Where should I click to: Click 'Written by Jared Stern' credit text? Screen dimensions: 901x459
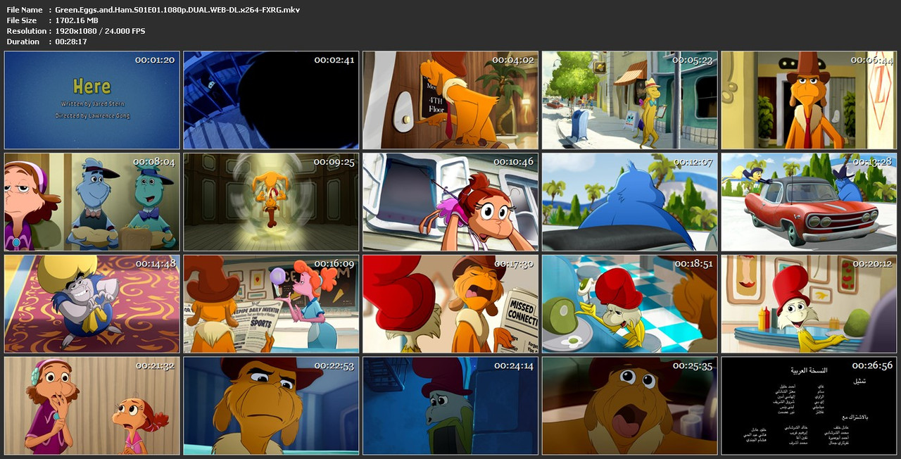click(92, 103)
